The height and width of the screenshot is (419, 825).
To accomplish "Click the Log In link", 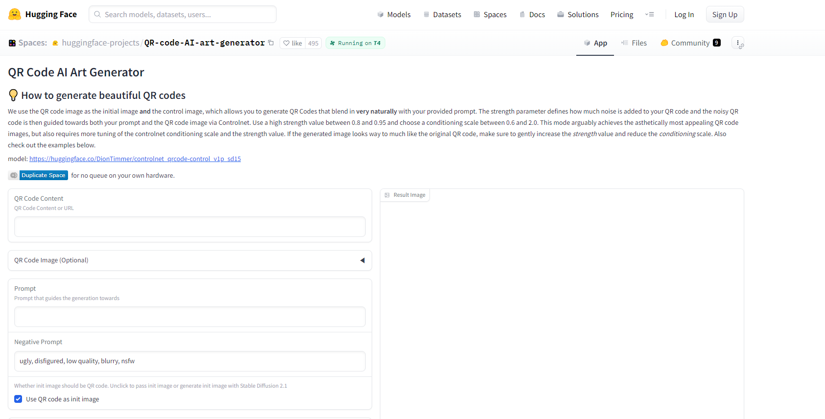I will coord(684,14).
